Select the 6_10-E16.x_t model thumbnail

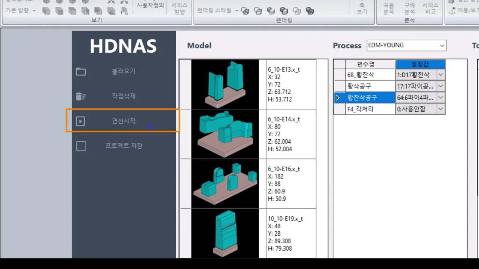pos(225,183)
